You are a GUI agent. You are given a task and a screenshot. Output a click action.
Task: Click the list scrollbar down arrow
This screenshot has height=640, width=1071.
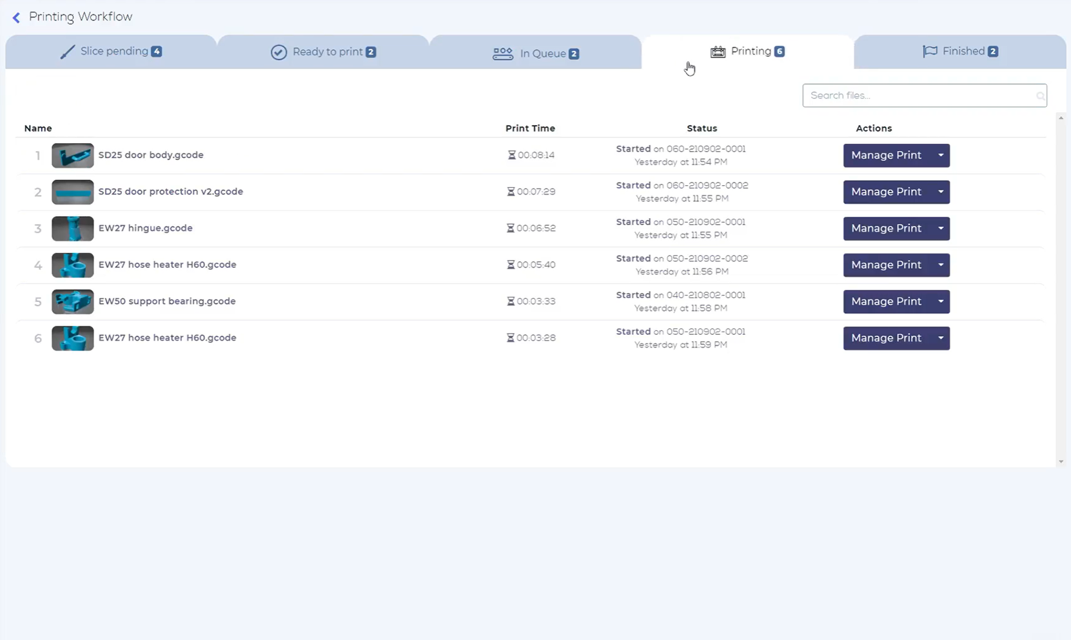point(1061,462)
